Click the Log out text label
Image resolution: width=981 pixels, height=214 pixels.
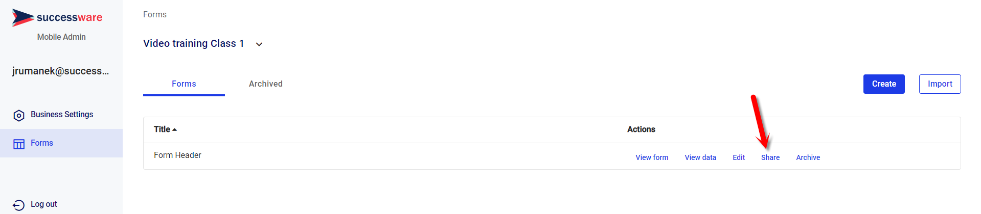(44, 204)
